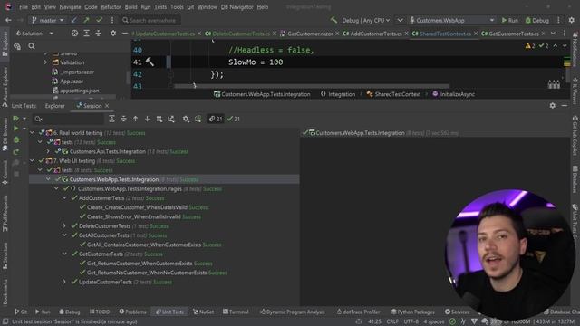Click the green debug bug icon in test panel

[x=16, y=140]
